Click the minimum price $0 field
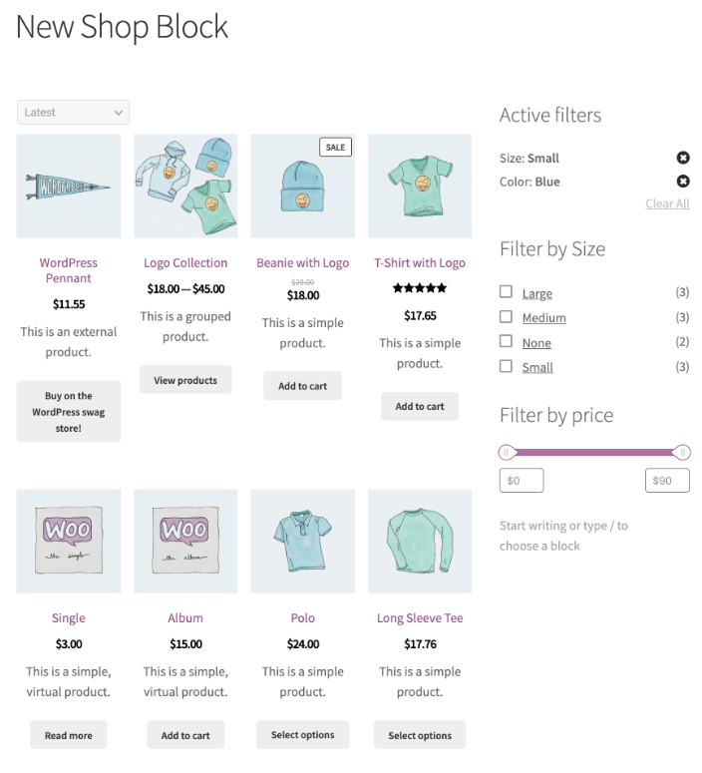 522,481
